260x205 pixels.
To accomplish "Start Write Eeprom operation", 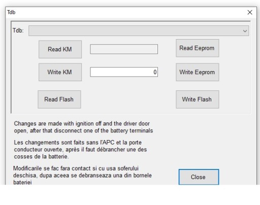I will click(198, 72).
